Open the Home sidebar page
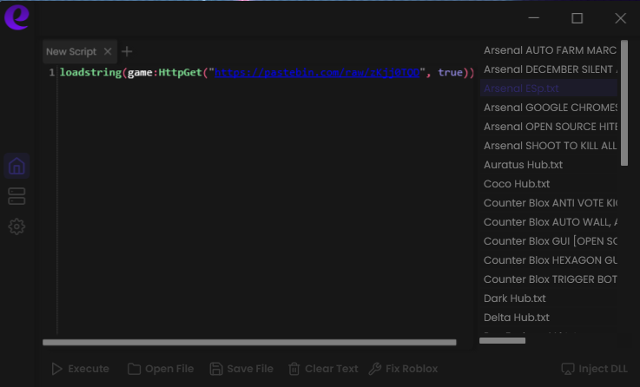This screenshot has width=640, height=387. click(x=16, y=166)
